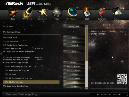This screenshot has height=97, width=129.
Task: Click the lower empty scrollbar track
Action: (x=86, y=74)
